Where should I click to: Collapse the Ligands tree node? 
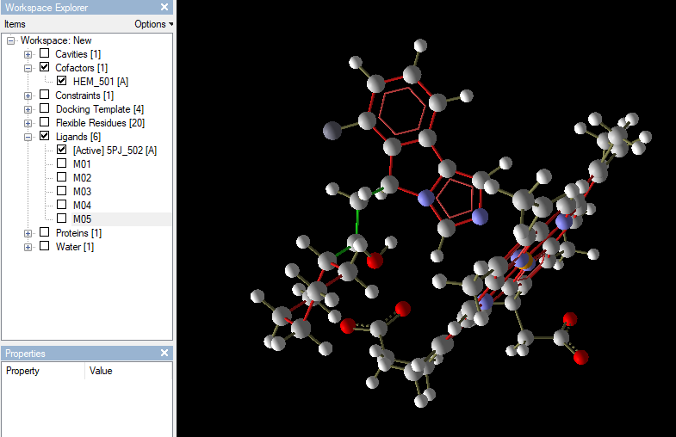[28, 137]
